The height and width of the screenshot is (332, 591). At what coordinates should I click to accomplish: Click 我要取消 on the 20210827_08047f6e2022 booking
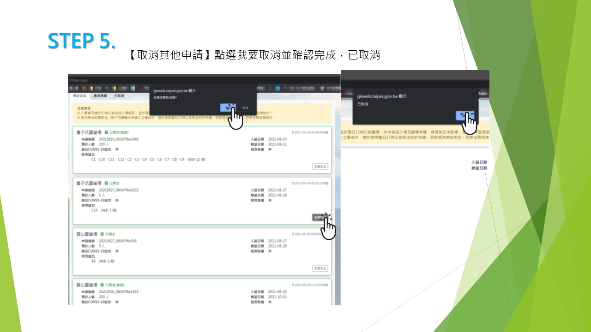[x=320, y=217]
